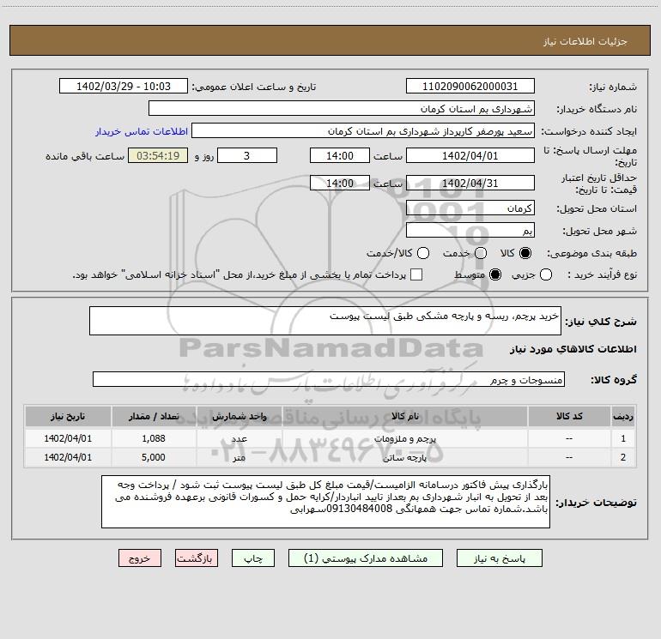This screenshot has height=639, width=661.
Task: Toggle the اسناد خزانه اسلامی payment checkbox
Action: 416,274
